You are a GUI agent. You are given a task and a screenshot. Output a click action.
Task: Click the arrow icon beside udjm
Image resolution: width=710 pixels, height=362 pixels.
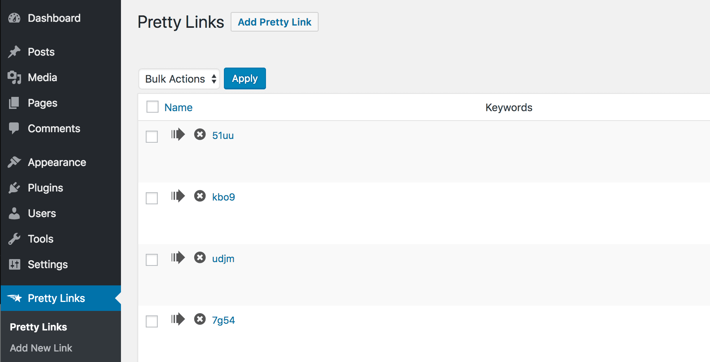(x=178, y=258)
